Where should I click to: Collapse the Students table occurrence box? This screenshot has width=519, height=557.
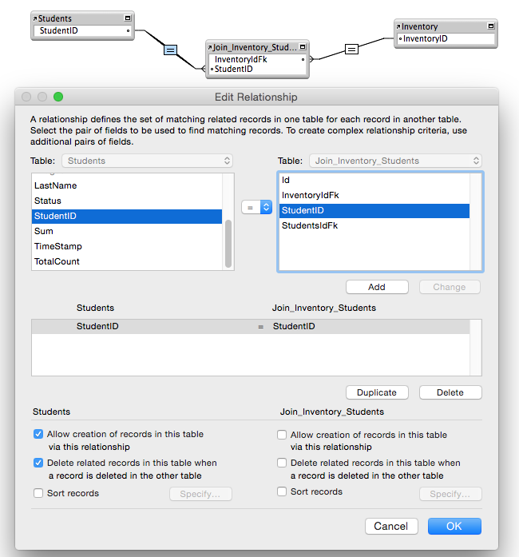[128, 18]
